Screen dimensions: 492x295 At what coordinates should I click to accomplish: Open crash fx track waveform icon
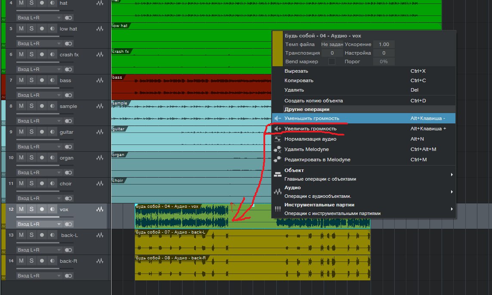(100, 55)
